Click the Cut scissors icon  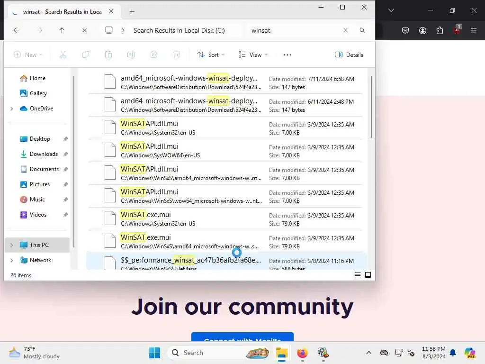tap(63, 55)
